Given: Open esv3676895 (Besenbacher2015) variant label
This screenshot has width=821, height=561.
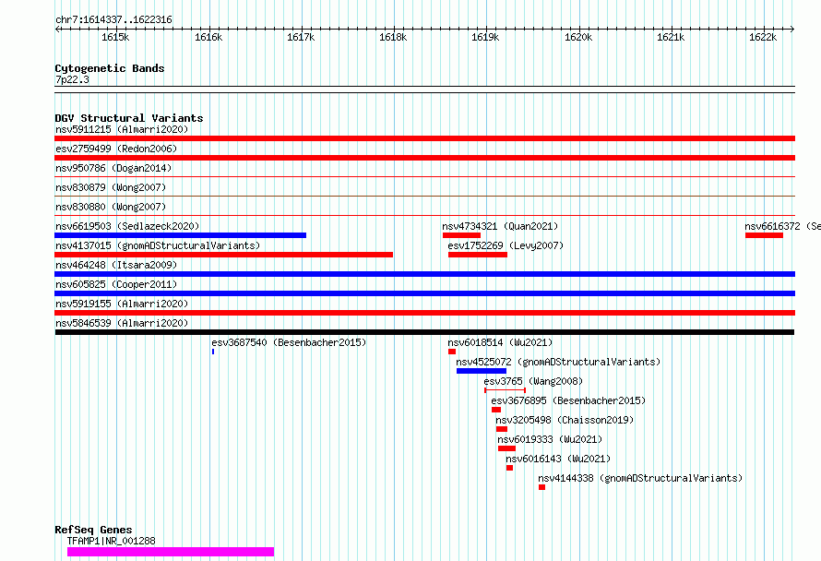Looking at the screenshot, I should tap(568, 400).
